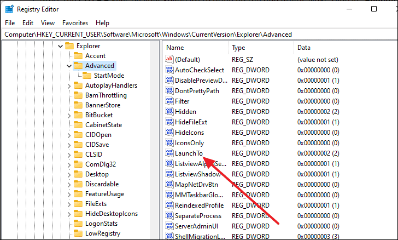Open the Favorites menu
Image resolution: width=398 pixels, height=240 pixels.
point(75,23)
